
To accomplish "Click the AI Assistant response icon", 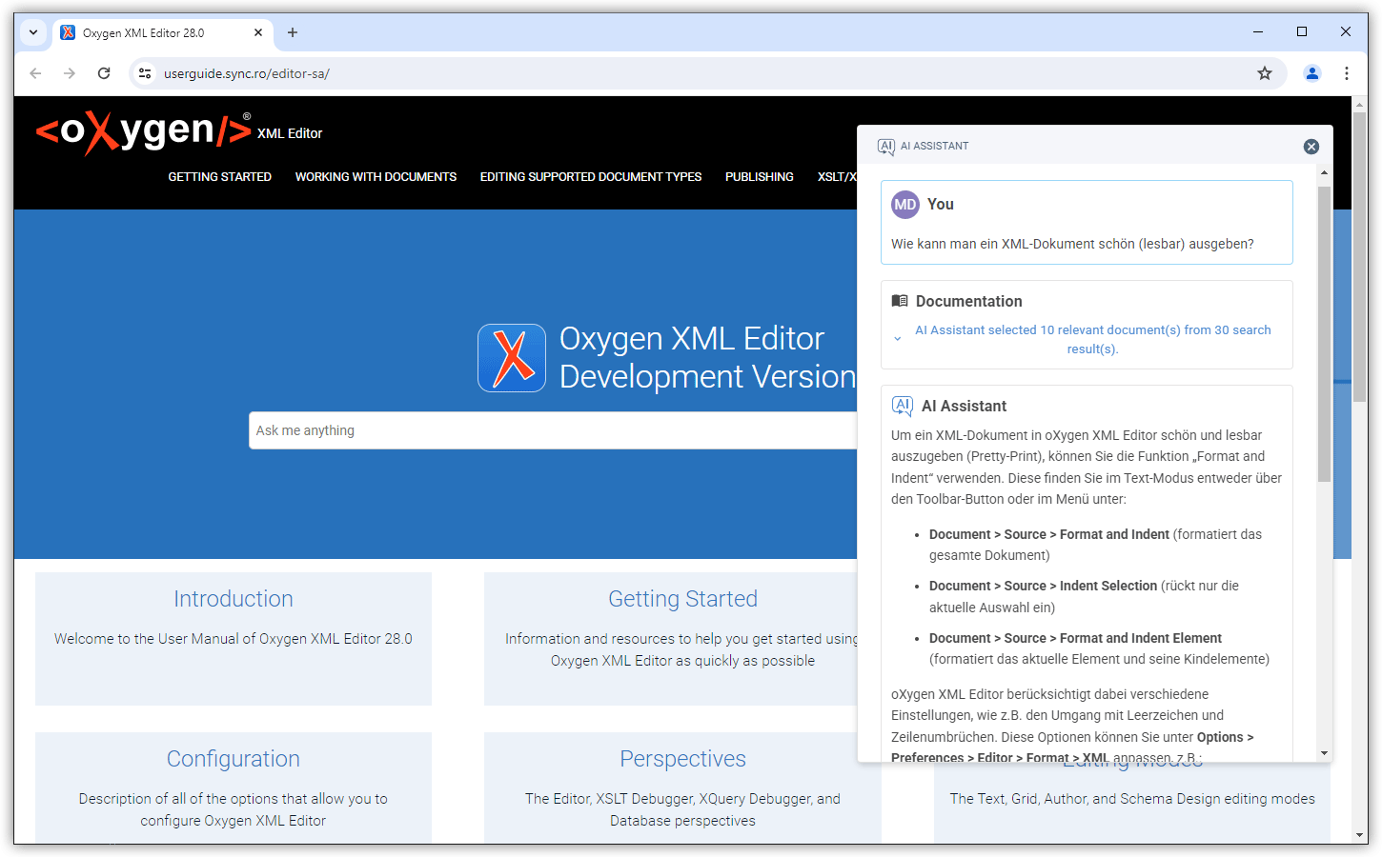I will (903, 407).
